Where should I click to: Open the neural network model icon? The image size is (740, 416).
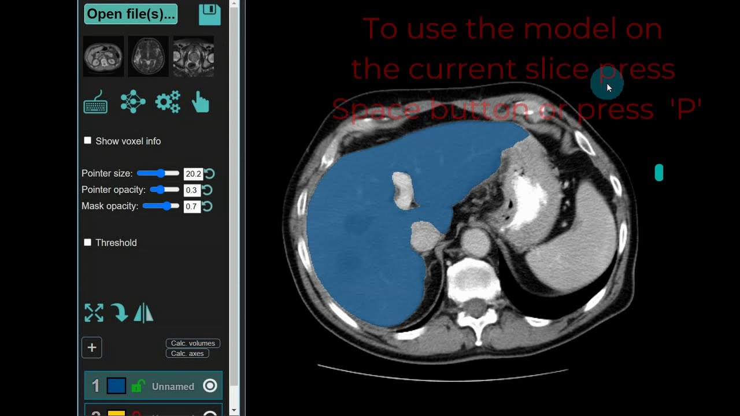pyautogui.click(x=133, y=102)
